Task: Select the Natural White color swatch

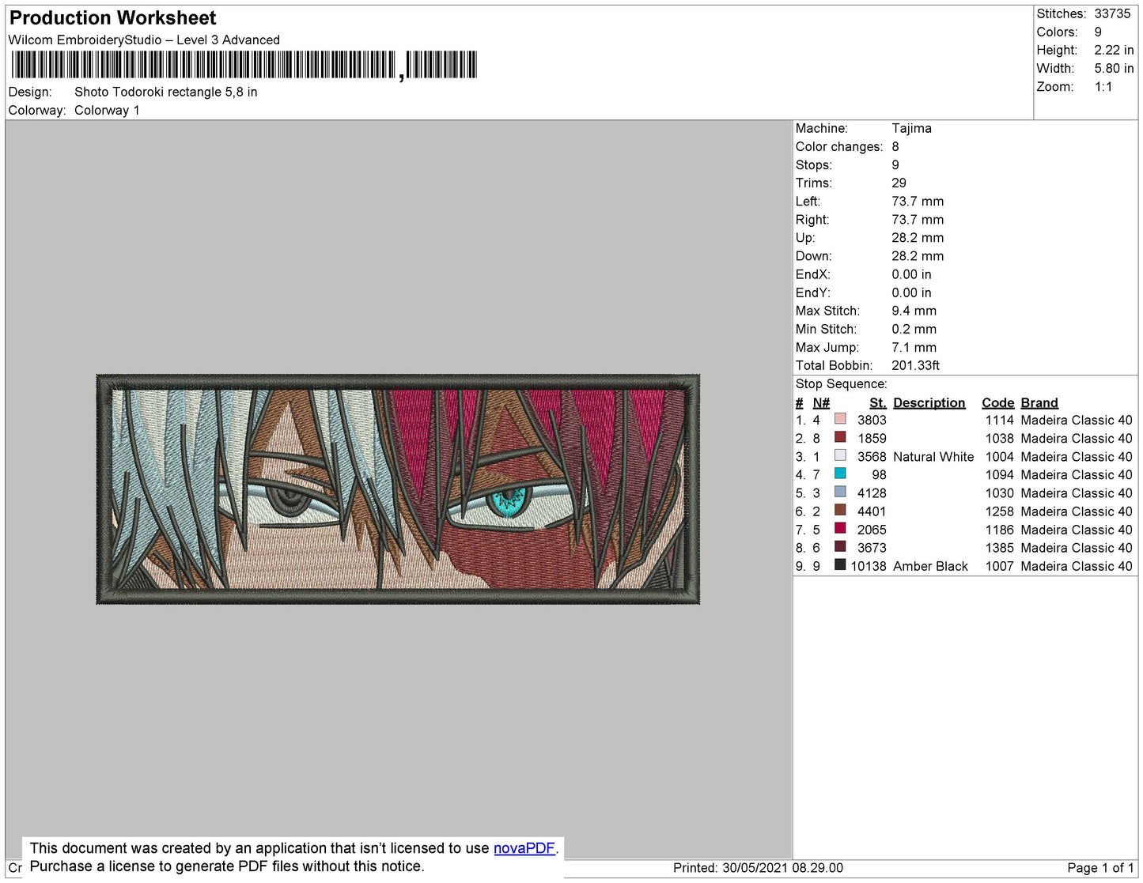Action: (841, 456)
